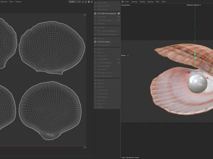This screenshot has height=159, width=213.
Task: Click the Add UV Pins icon
Action: 95,3
